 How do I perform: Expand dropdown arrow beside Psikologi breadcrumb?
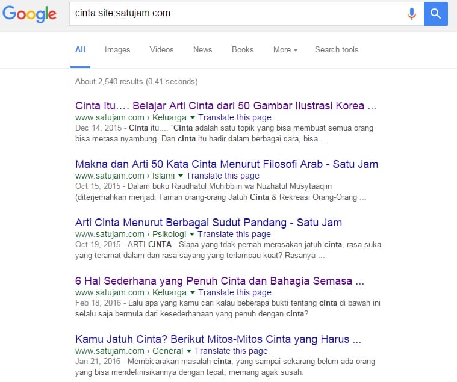pos(192,235)
